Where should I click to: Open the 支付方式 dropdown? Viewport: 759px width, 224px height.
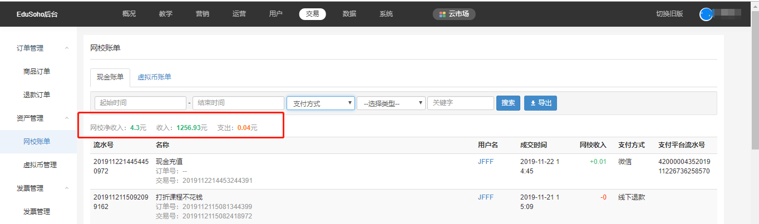[x=321, y=103]
